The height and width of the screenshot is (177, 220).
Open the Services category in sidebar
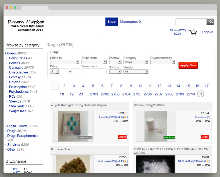coord(14,145)
